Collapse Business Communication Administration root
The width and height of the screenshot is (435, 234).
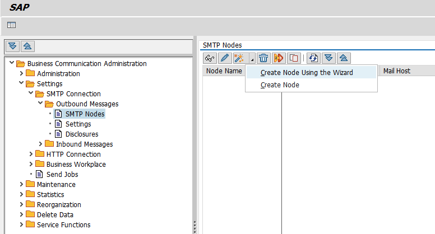[12, 63]
